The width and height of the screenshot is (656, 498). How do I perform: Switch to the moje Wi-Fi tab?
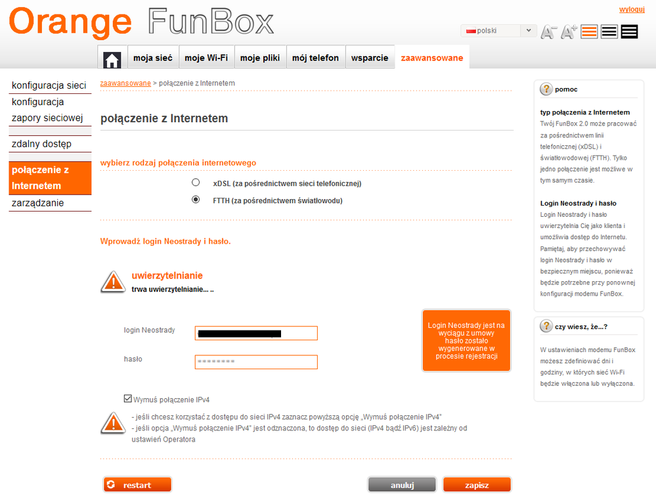tap(207, 58)
